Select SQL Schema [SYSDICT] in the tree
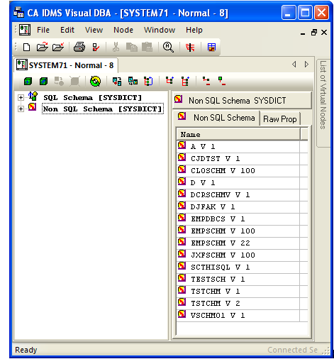334x359 pixels. coord(92,97)
